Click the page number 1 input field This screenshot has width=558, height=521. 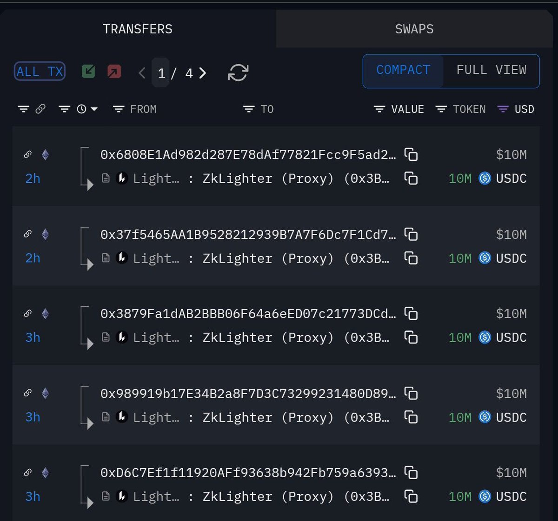coord(161,73)
